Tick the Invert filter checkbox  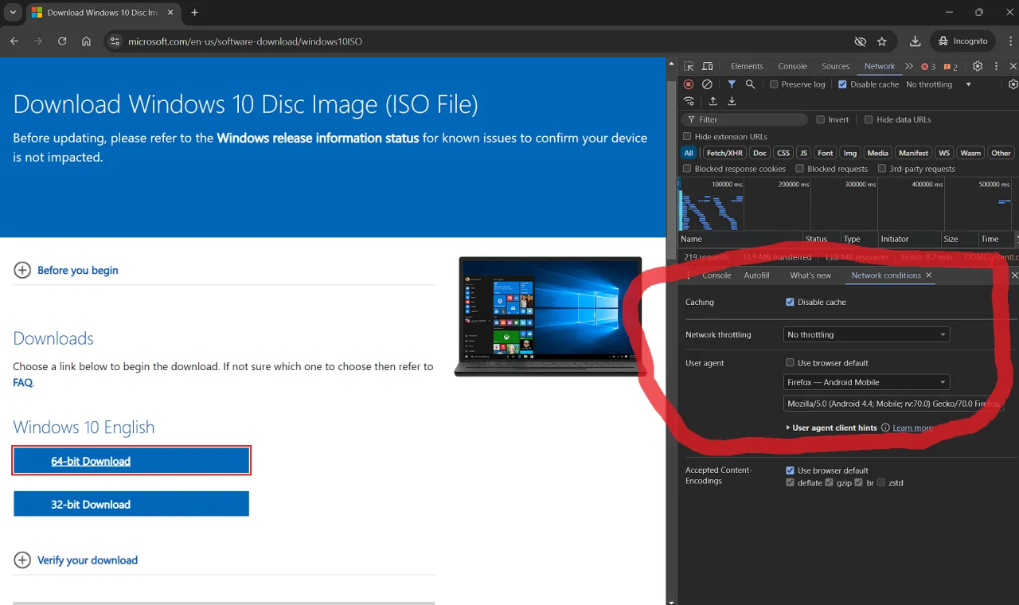click(x=821, y=119)
